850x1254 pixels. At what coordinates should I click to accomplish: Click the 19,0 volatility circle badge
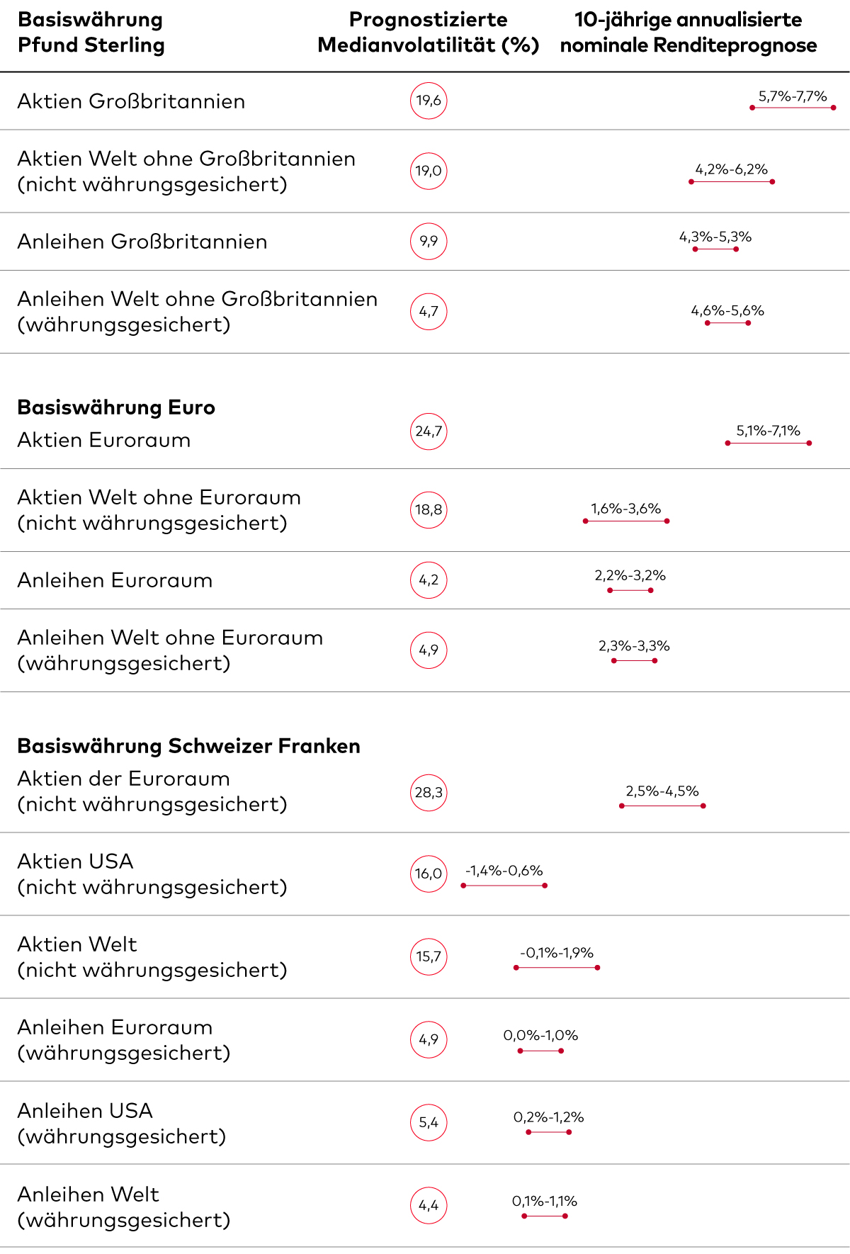tap(429, 171)
